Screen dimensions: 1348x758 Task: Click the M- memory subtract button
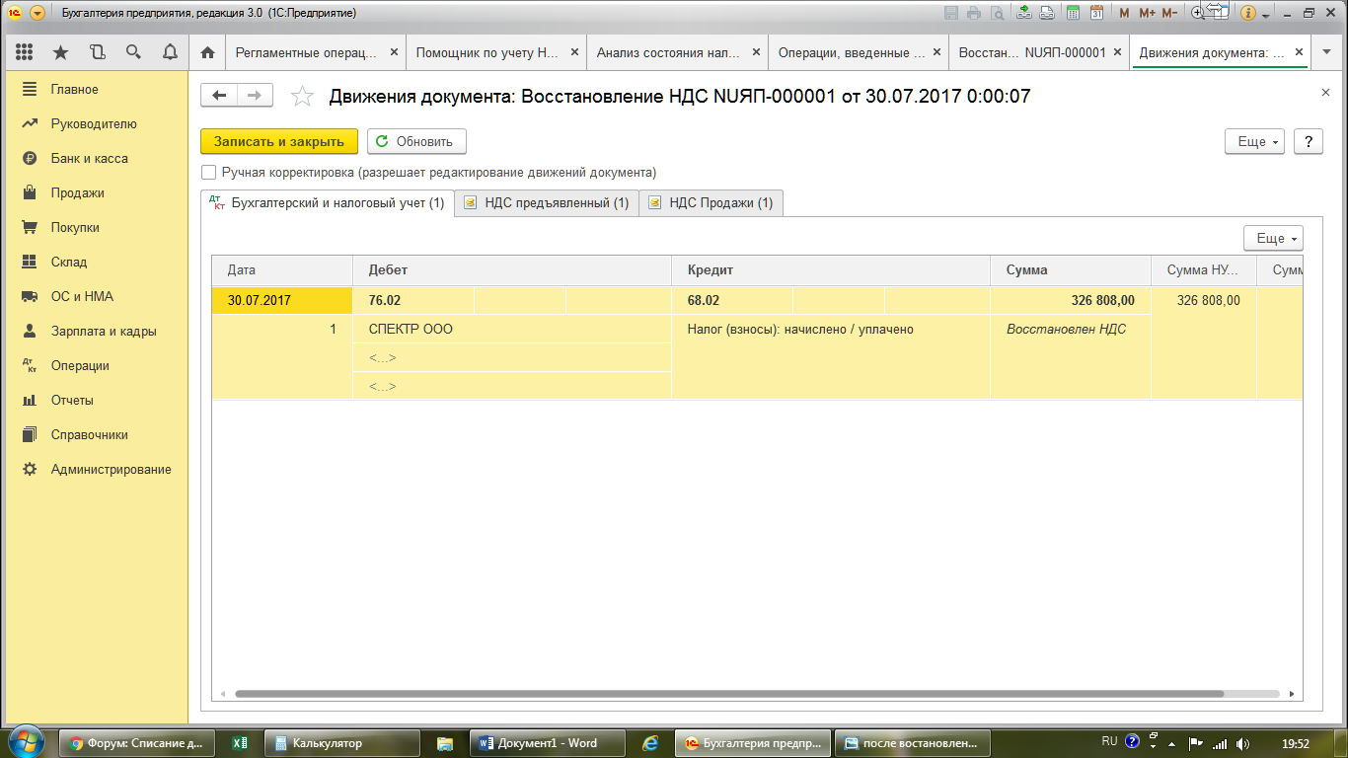point(1170,13)
